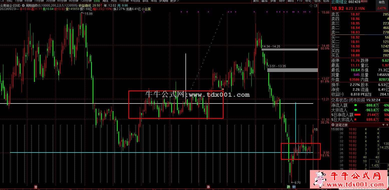Switch to 5分钟 period tab
The height and width of the screenshot is (190, 389).
[28, 1]
